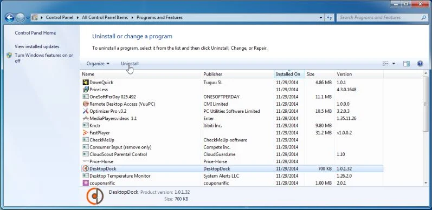432x210 pixels.
Task: Select OneSoftPerDay 025.492 entry
Action: (x=113, y=97)
